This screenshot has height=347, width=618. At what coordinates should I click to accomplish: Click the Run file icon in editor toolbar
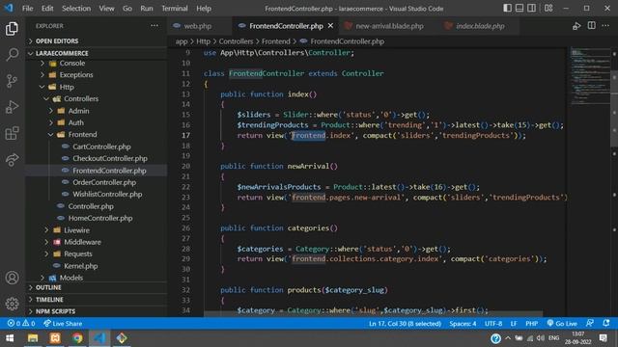[x=576, y=26]
